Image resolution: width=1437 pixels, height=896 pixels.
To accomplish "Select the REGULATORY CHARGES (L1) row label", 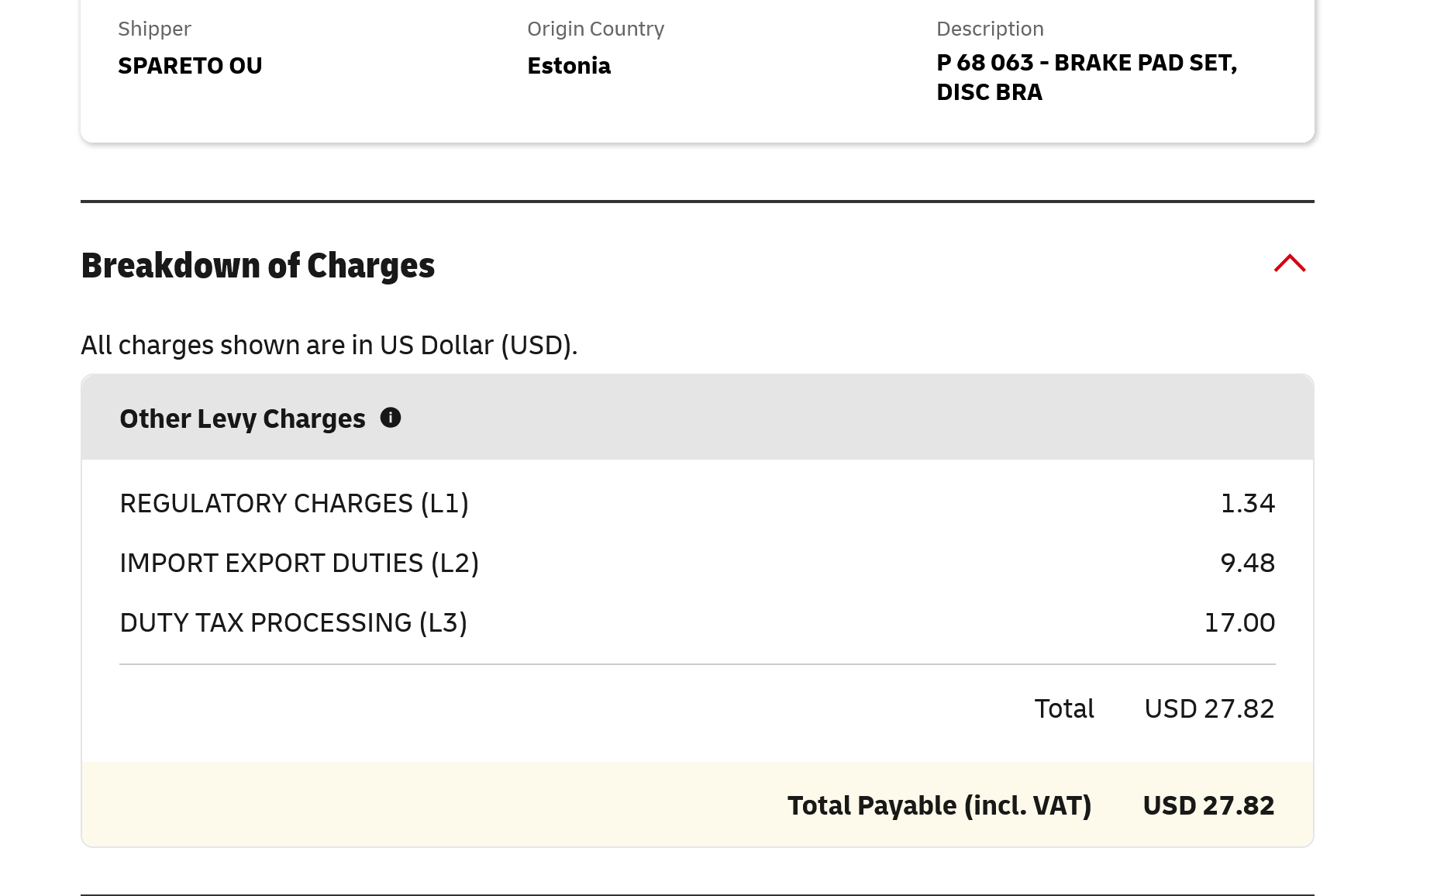I will (294, 504).
